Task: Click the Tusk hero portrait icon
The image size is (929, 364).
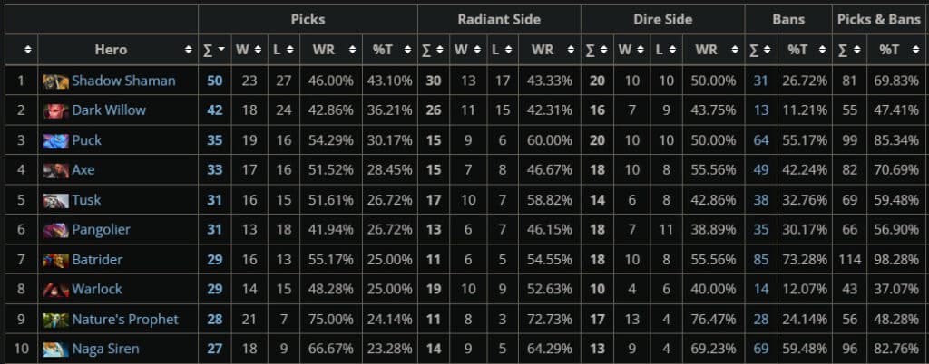Action: [x=55, y=200]
